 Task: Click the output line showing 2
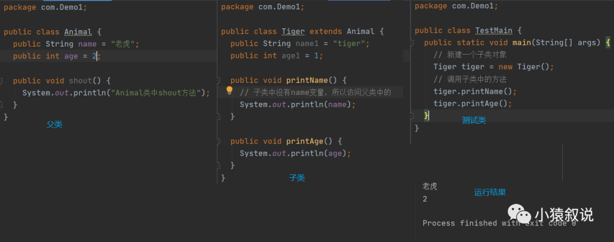425,199
